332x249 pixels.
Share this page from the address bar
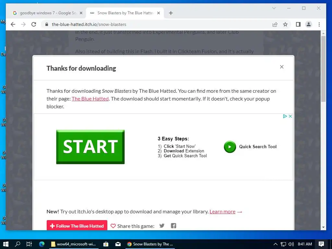pos(275,24)
